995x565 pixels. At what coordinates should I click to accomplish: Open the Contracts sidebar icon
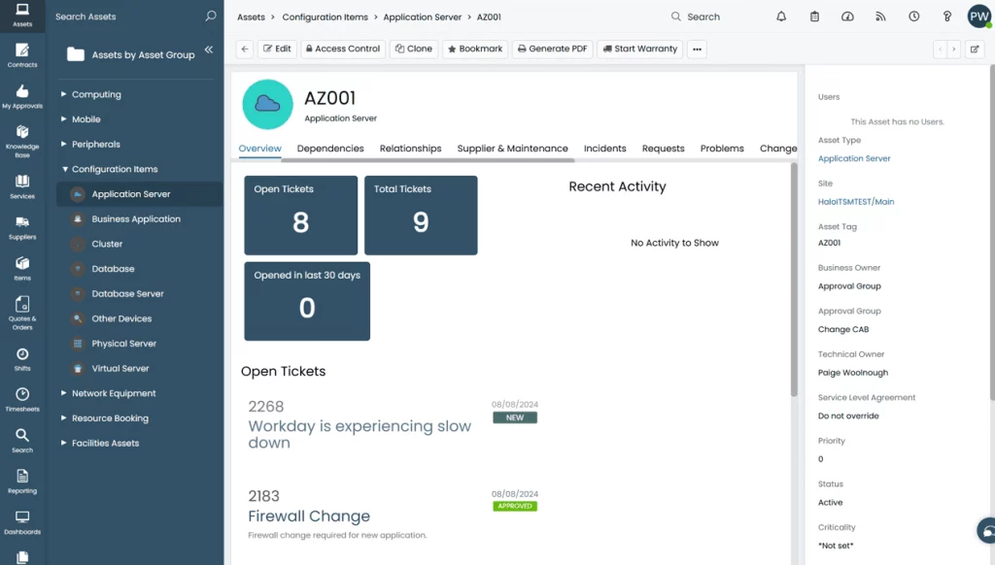click(x=21, y=54)
